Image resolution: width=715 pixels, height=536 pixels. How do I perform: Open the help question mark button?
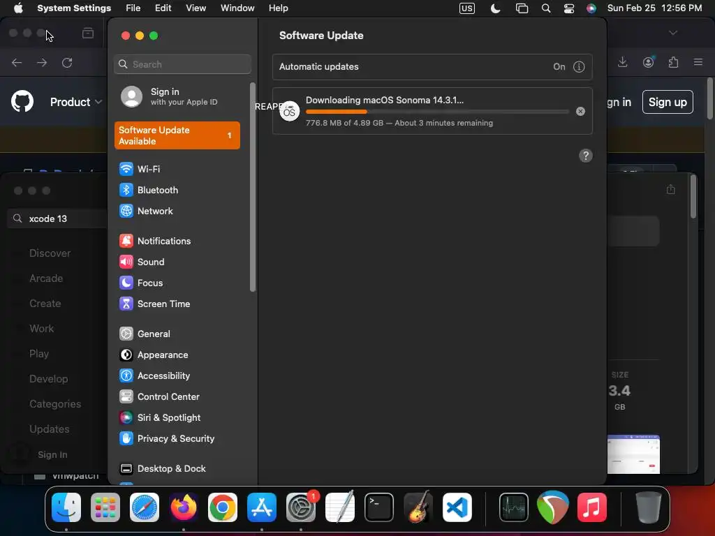(x=586, y=156)
